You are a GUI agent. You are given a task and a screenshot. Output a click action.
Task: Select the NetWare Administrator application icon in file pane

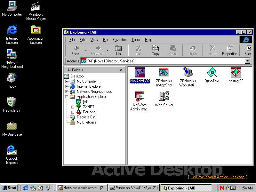(x=140, y=101)
